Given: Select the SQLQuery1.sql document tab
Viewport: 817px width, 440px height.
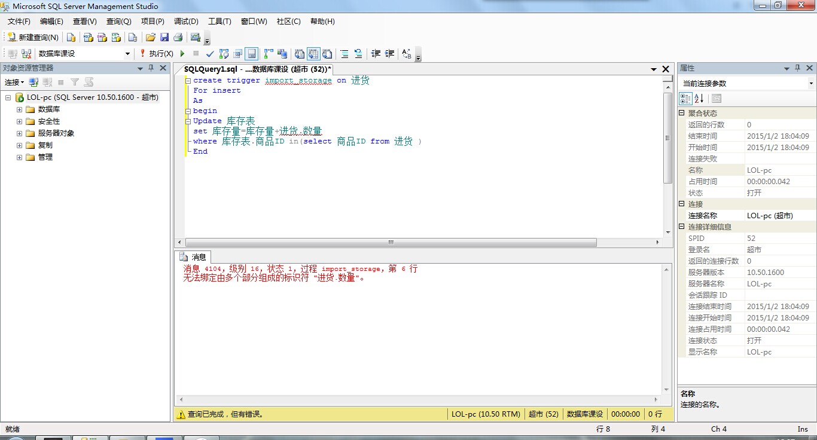Looking at the screenshot, I should tap(257, 69).
